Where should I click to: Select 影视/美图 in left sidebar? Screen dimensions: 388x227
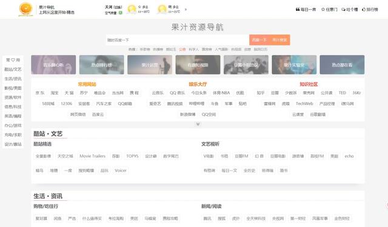tap(13, 88)
